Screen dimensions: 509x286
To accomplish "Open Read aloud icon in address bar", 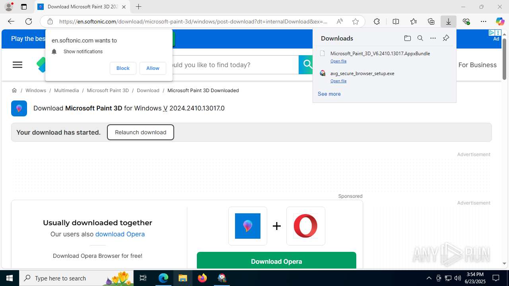I will 340,21.
